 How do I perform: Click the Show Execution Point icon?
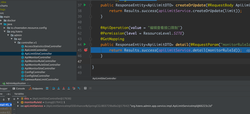(x=47, y=88)
